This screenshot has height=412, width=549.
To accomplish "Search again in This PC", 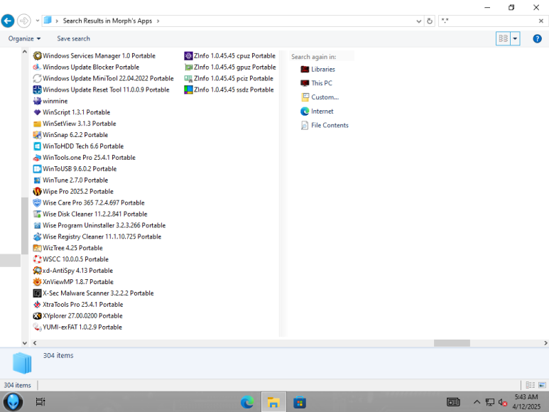I will pos(316,83).
